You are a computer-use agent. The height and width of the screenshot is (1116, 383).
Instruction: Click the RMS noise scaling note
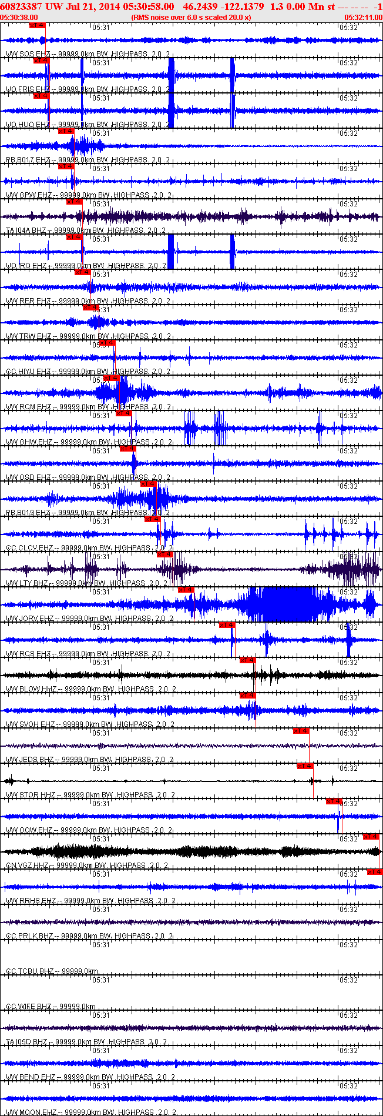coord(192,18)
